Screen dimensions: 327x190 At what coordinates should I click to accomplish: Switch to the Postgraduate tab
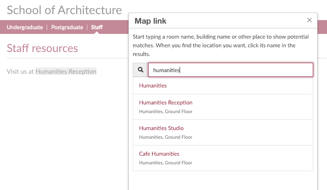tap(67, 27)
